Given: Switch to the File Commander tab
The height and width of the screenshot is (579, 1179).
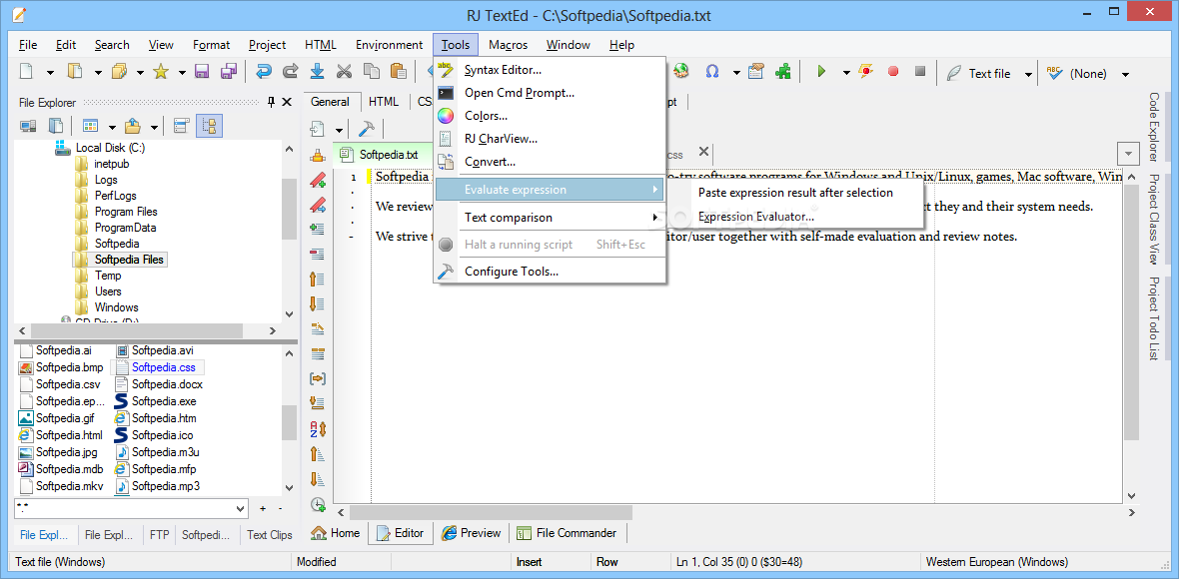Looking at the screenshot, I should coord(568,533).
